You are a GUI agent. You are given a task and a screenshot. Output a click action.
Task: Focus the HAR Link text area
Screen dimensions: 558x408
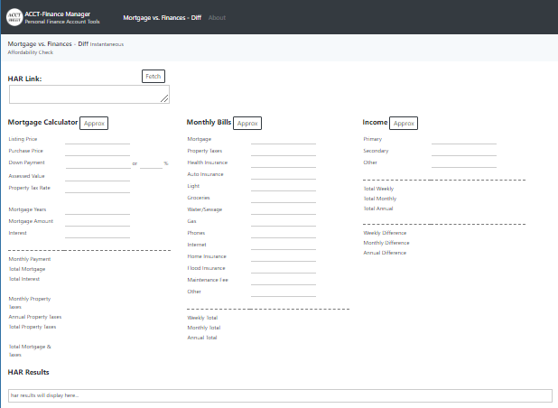(x=88, y=94)
